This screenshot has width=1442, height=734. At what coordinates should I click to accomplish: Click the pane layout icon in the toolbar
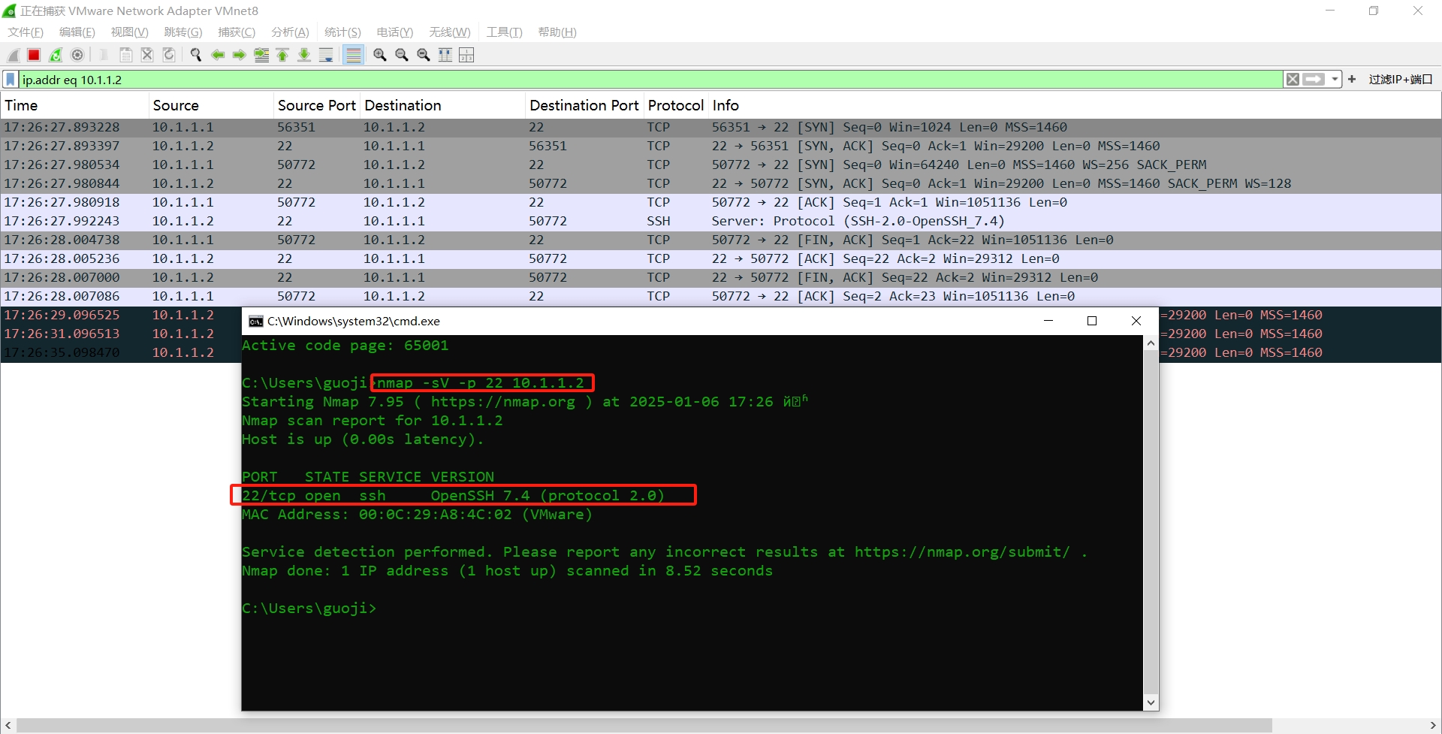[x=466, y=55]
